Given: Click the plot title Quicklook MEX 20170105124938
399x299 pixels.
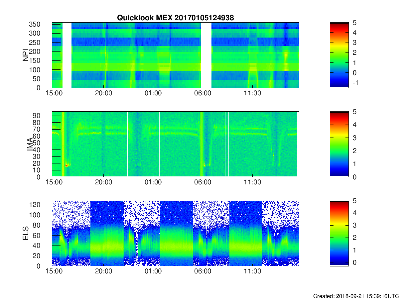Looking at the screenshot, I should pos(176,18).
